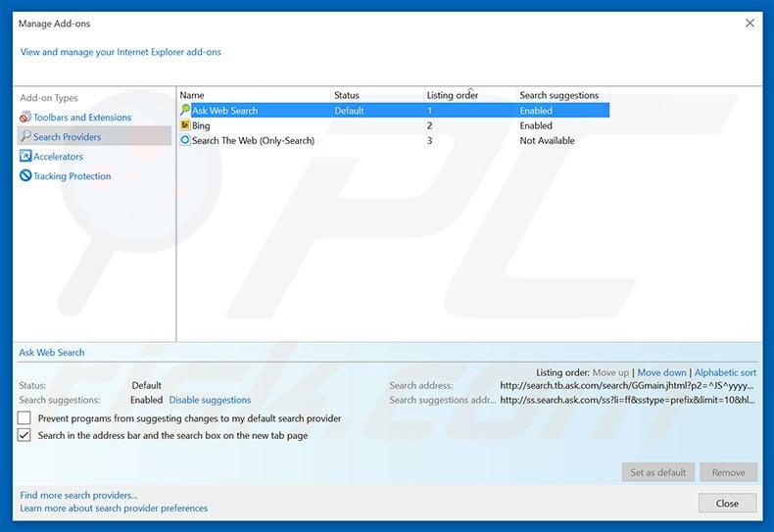Click the ss.search.ask.com suggestions address text
Screen dimensions: 774x532
(627, 400)
